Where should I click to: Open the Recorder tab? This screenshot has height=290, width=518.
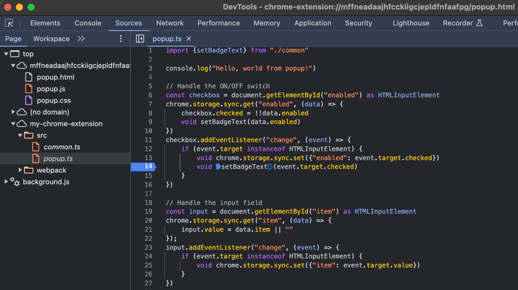point(458,23)
